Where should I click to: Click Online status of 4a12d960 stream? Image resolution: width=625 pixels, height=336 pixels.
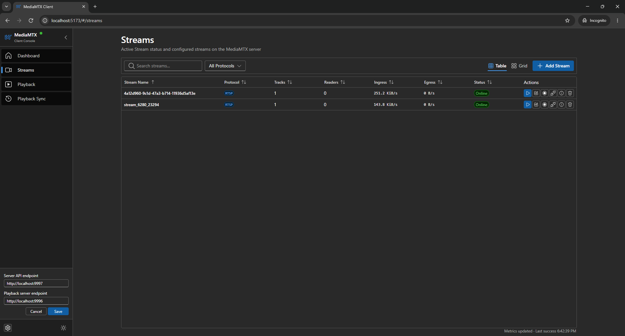tap(481, 93)
